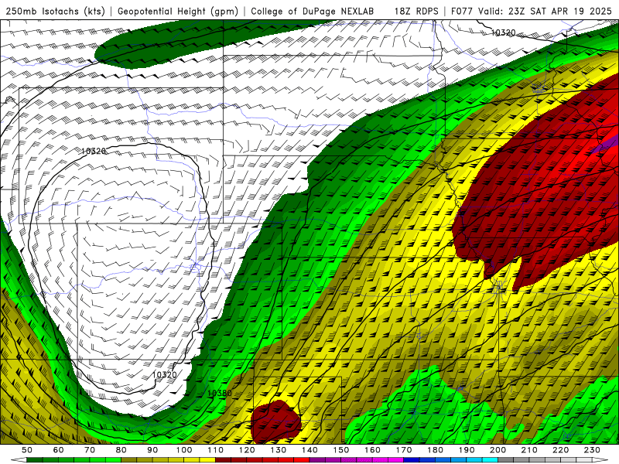Click the colorbar value '230'

pyautogui.click(x=592, y=450)
